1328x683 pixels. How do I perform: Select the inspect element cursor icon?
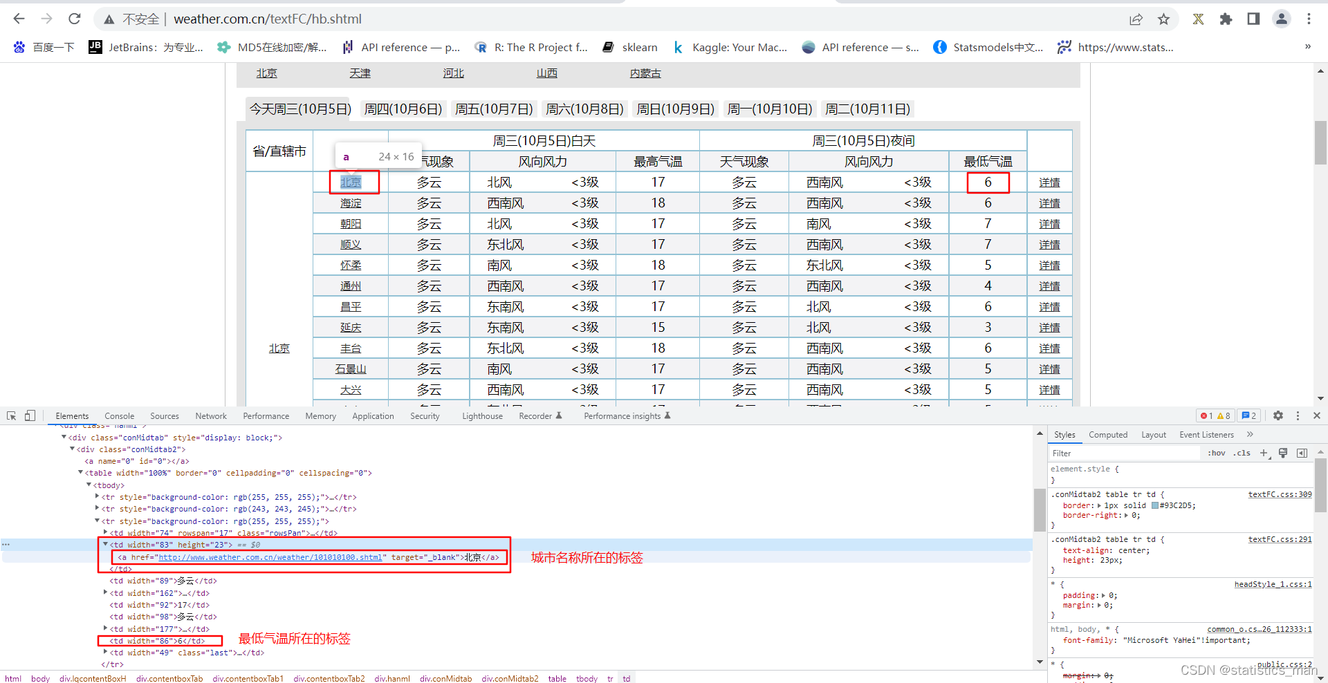click(x=11, y=415)
